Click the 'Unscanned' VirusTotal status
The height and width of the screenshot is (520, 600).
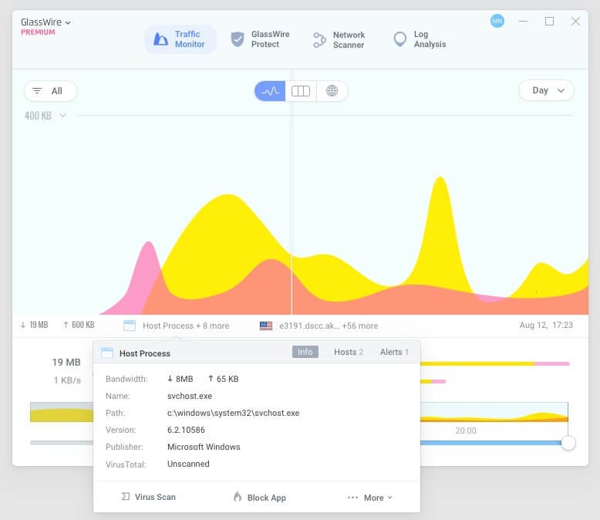tap(188, 464)
